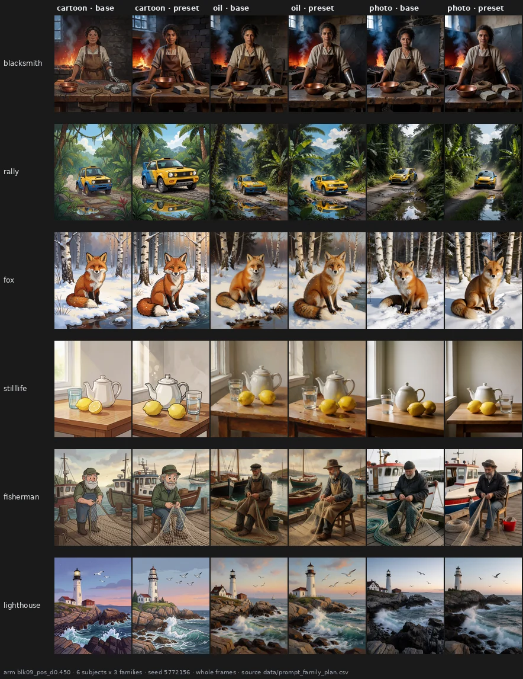Viewport: 523px width, 679px height.
Task: Click the 'photo · base' column header
Action: [x=394, y=8]
